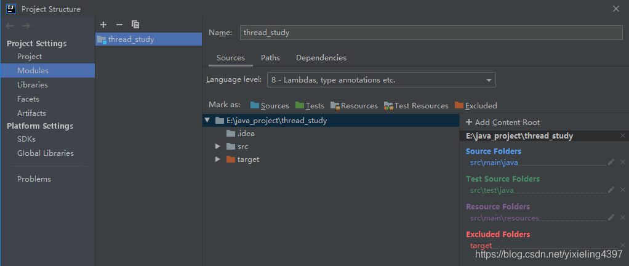The width and height of the screenshot is (629, 266).
Task: Expand the src folder
Action: tap(218, 147)
